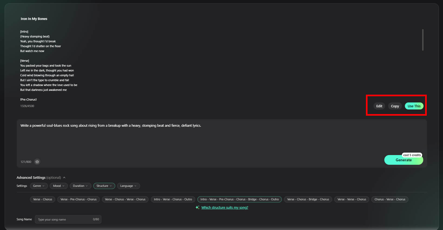Click the sparkle icon beside structure suggestion link
Viewport: 443px width, 230px height.
197,207
